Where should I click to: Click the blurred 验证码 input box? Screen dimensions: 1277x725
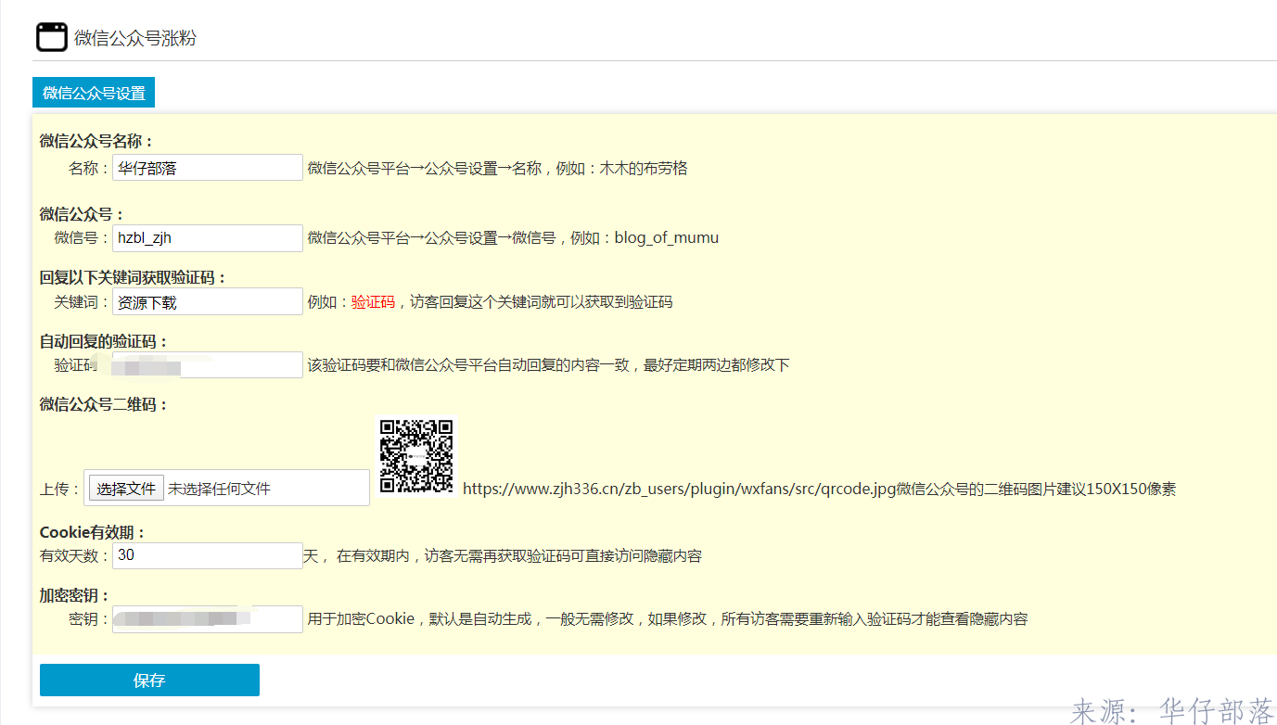[207, 365]
